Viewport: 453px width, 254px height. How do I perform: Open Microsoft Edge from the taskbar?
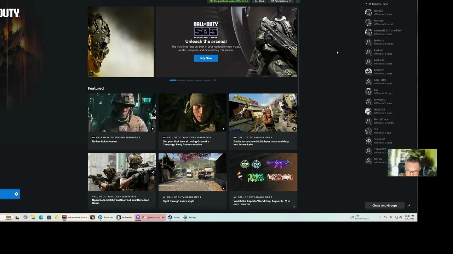point(41,217)
